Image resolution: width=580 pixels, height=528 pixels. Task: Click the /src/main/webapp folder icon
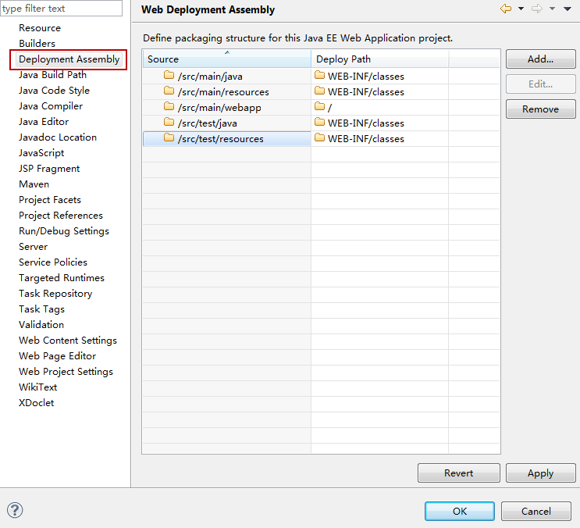(169, 106)
